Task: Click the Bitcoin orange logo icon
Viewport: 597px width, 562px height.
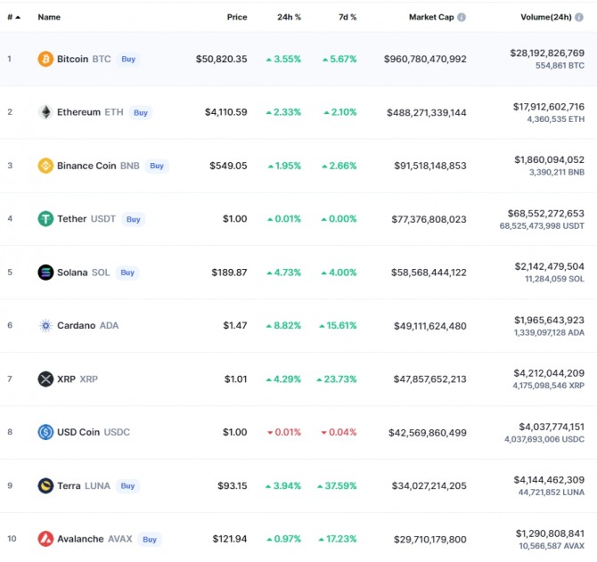Action: [45, 59]
